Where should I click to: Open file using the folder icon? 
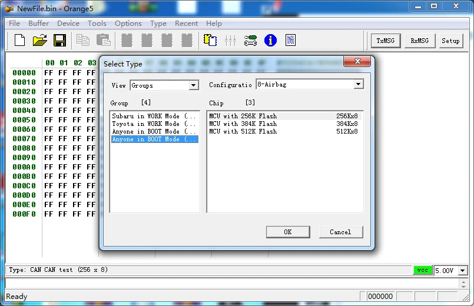[40, 40]
